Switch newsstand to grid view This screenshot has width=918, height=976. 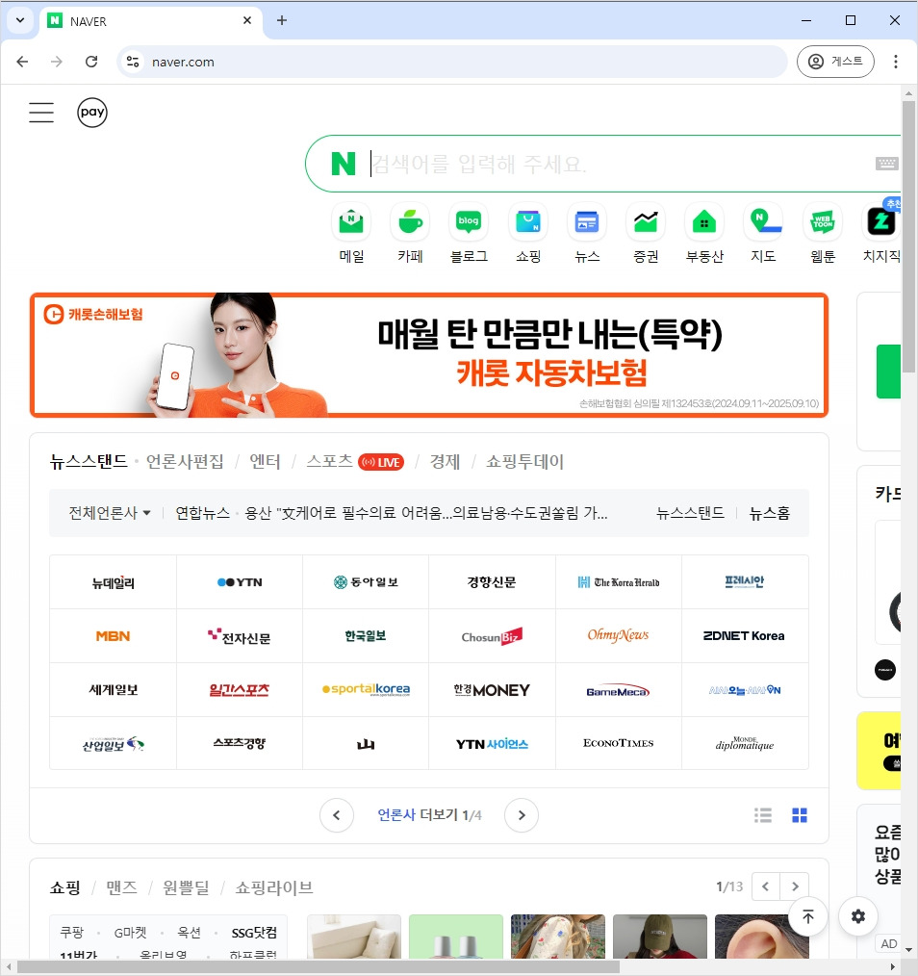[800, 815]
